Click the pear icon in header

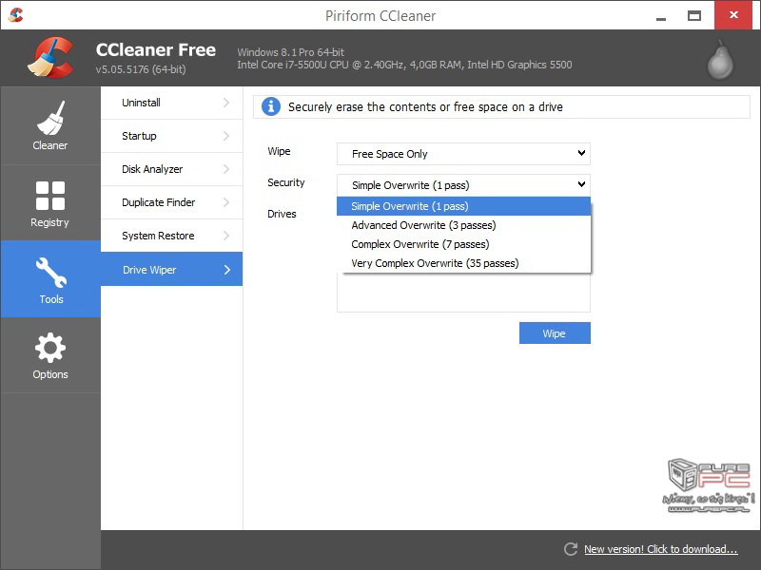(721, 60)
